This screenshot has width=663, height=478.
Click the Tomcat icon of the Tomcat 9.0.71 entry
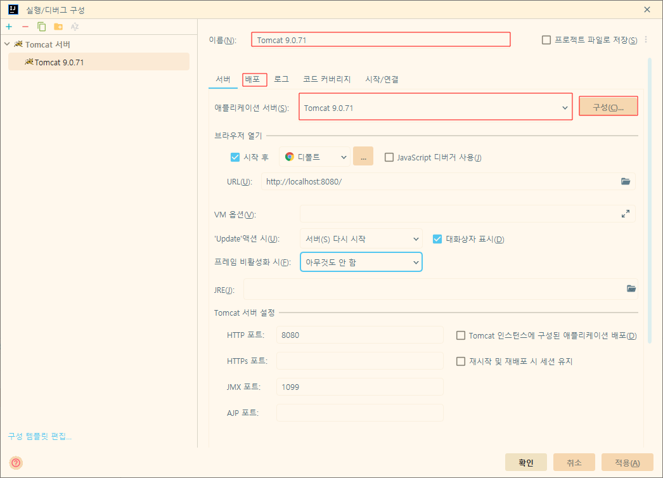29,62
